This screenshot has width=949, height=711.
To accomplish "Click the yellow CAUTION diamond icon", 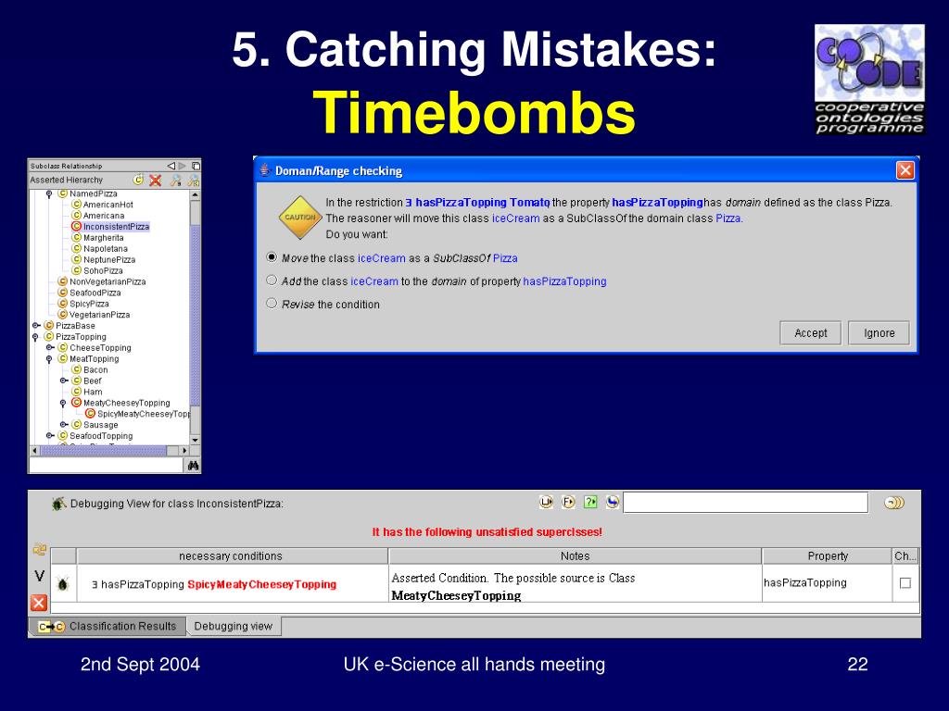I will tap(299, 217).
